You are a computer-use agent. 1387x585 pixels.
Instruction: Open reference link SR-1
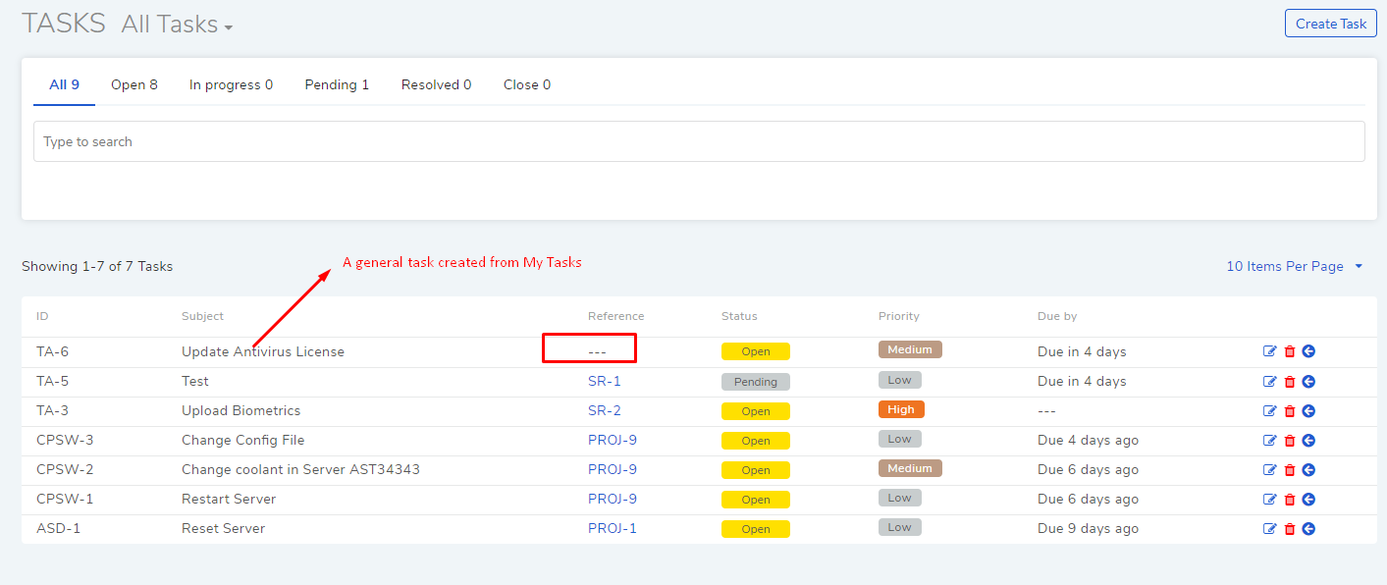tap(605, 381)
